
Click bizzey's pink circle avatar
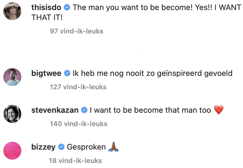[x=12, y=151]
